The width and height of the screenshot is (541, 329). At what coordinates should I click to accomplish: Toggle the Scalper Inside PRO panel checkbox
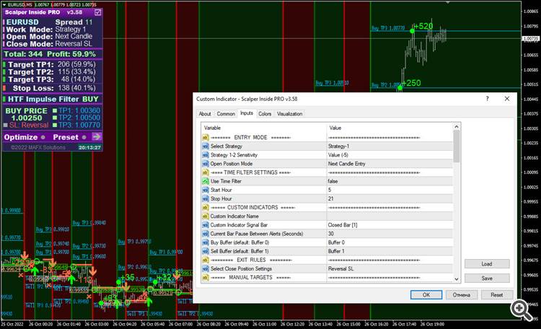click(x=97, y=12)
